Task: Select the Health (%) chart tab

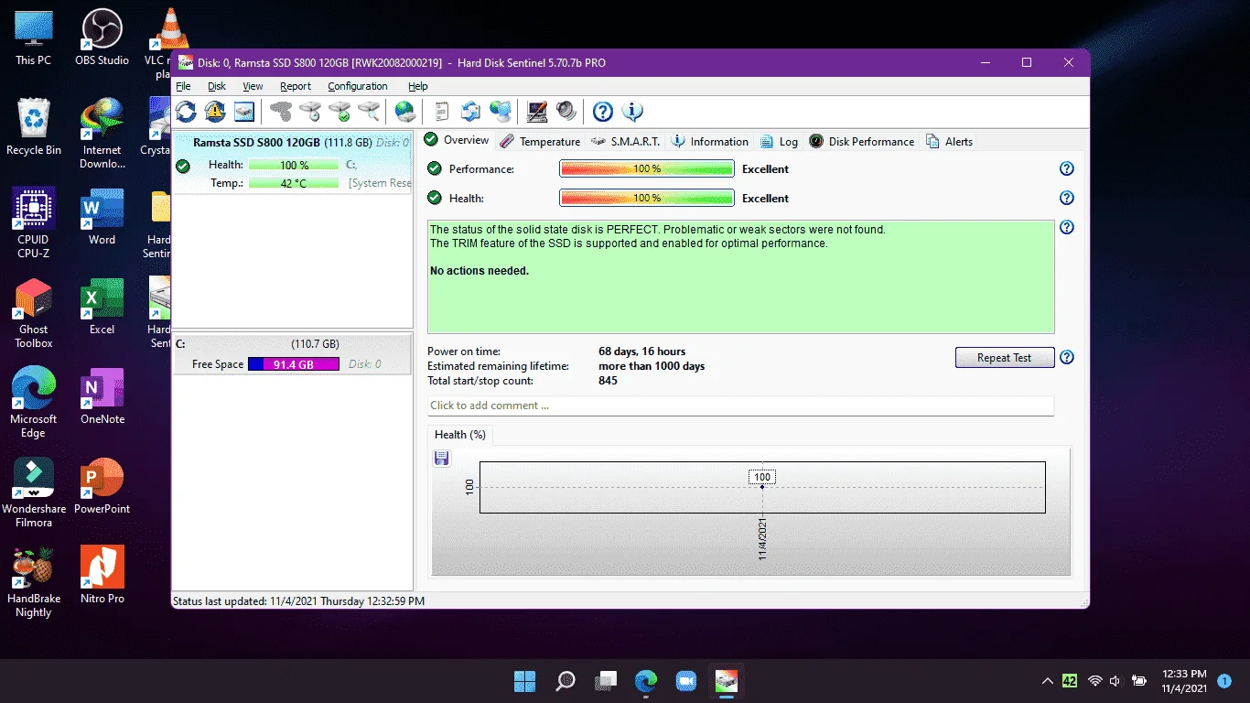Action: [460, 434]
